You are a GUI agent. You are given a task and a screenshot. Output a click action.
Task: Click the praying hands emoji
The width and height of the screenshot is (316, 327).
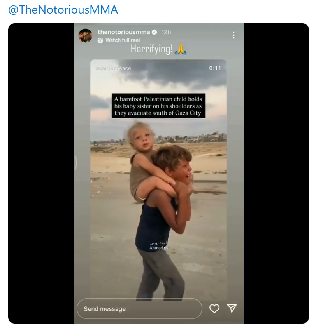(181, 49)
